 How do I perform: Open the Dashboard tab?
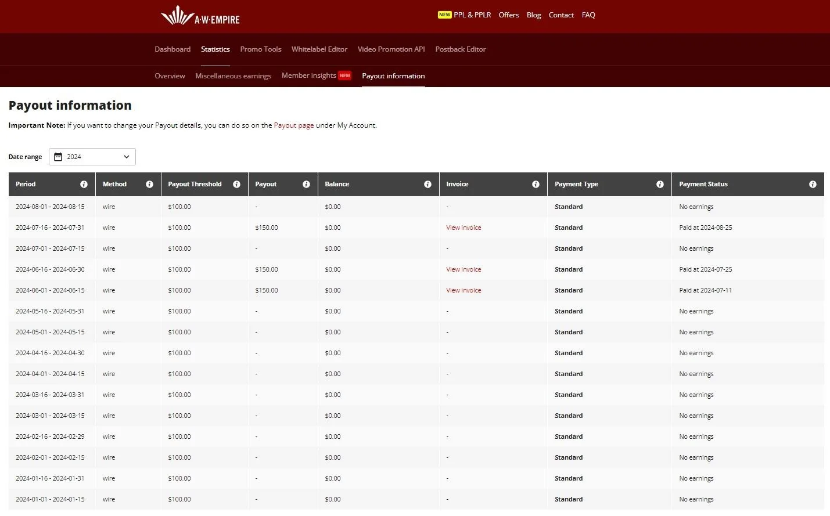(x=173, y=49)
